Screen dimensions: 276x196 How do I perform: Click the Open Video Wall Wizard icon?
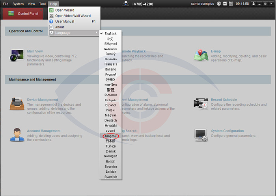[x=51, y=16]
